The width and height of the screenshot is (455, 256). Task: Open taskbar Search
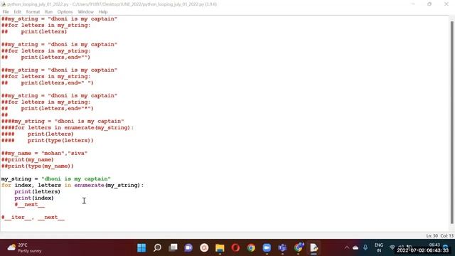(157, 248)
